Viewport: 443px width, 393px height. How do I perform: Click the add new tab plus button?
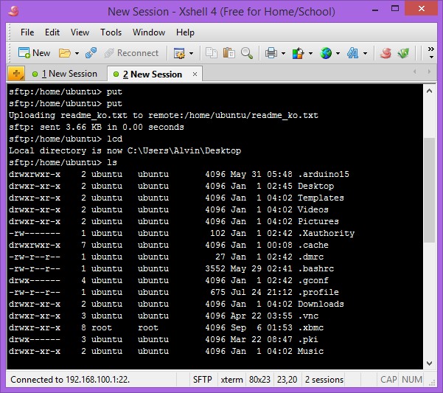click(16, 74)
